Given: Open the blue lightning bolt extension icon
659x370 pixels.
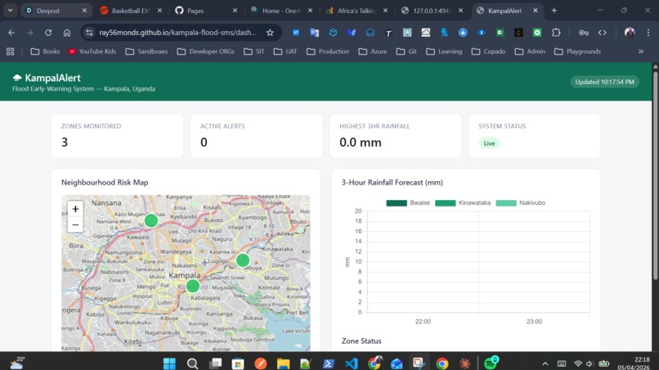Looking at the screenshot, I should pyautogui.click(x=444, y=33).
